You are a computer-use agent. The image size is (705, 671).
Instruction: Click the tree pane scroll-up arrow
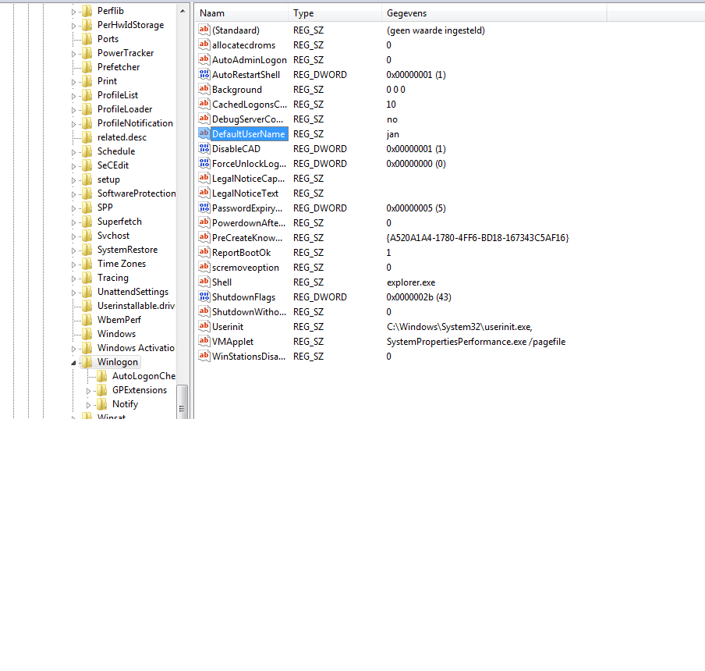(182, 11)
